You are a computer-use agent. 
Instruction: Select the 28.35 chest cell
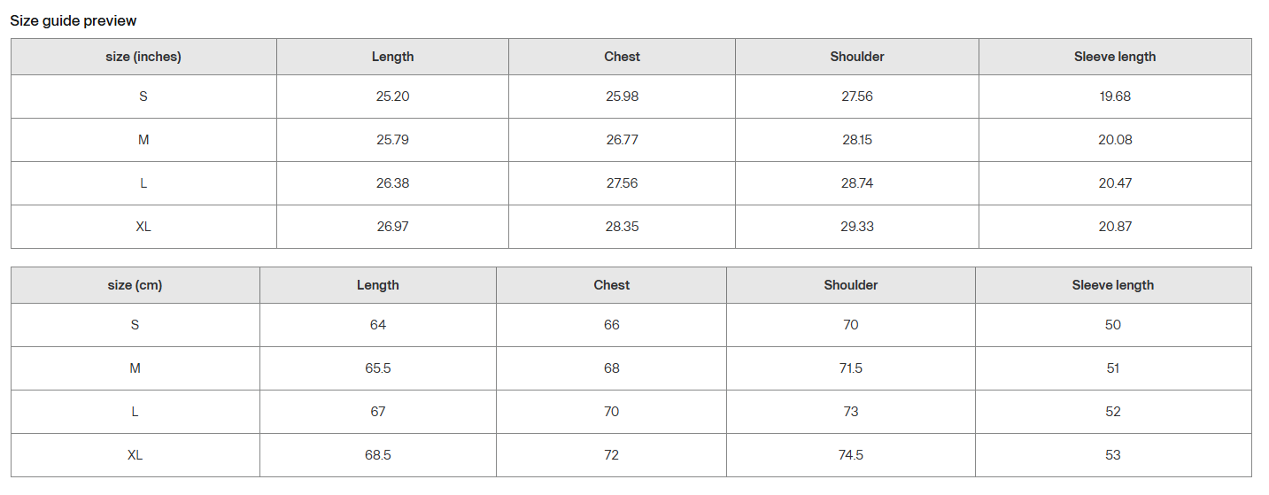pyautogui.click(x=622, y=227)
